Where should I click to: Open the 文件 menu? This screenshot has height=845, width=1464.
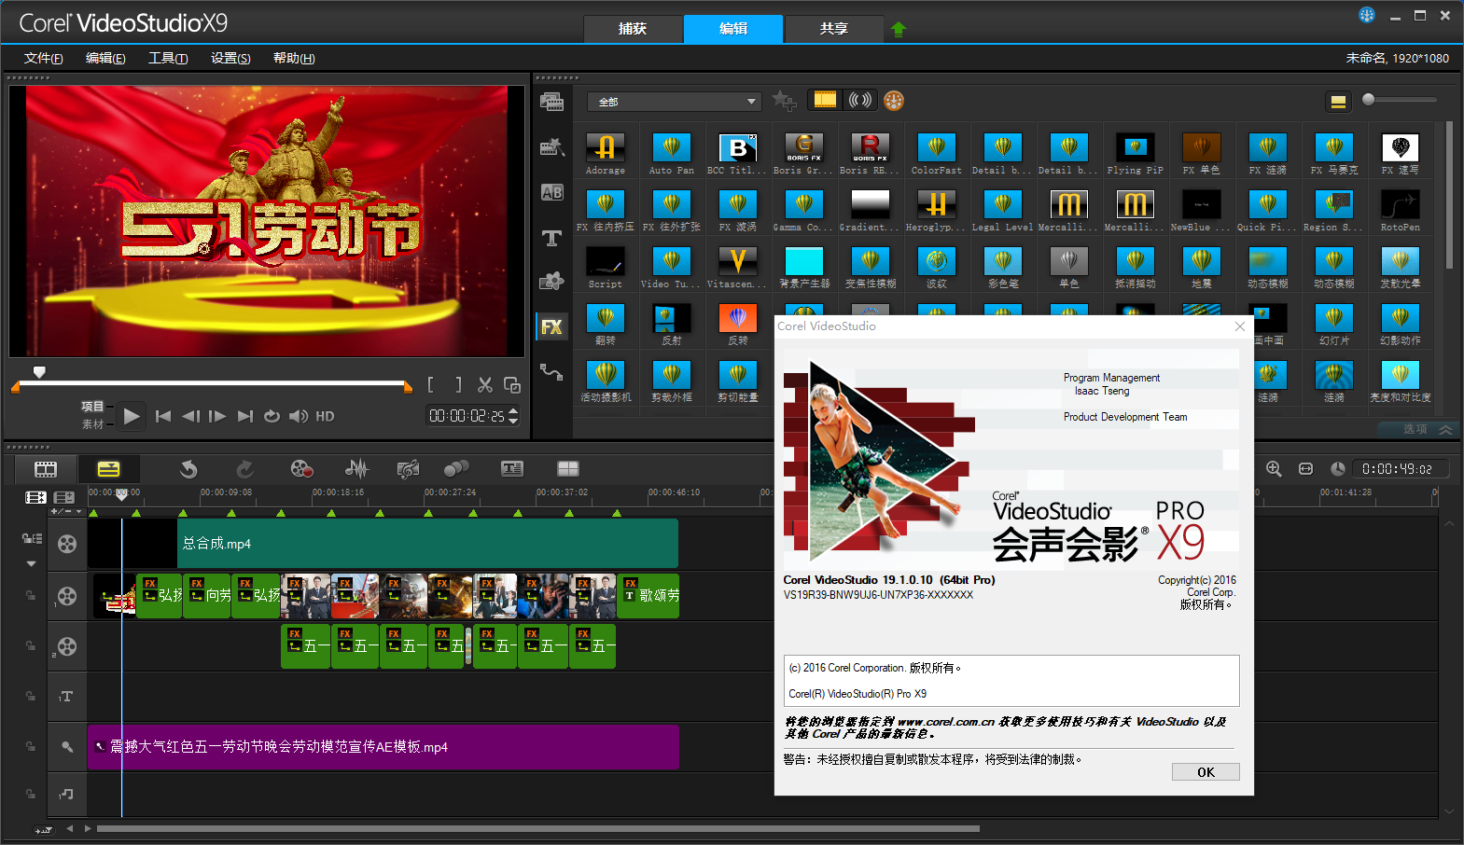point(43,58)
